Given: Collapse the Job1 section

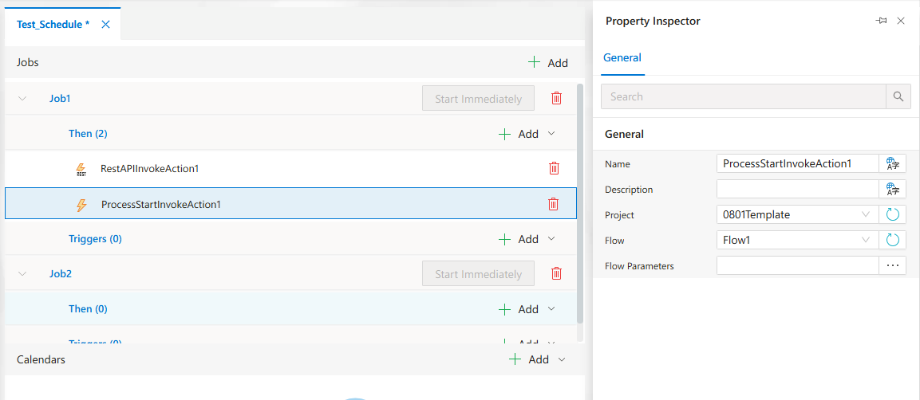Looking at the screenshot, I should click(x=23, y=98).
